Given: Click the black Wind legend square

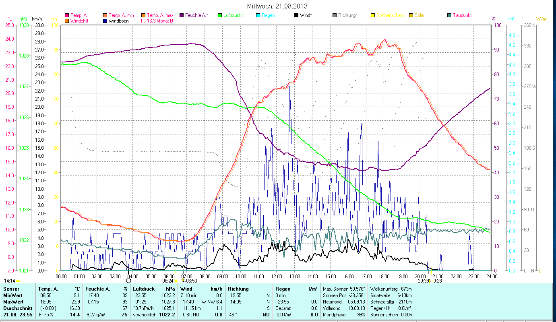Looking at the screenshot, I should pos(296,15).
